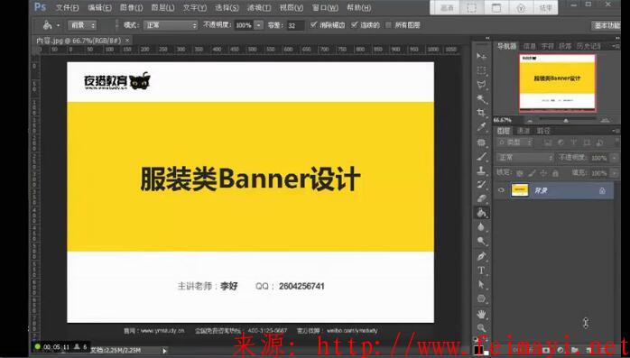The height and width of the screenshot is (358, 630).
Task: Select the Move tool
Action: pyautogui.click(x=481, y=56)
